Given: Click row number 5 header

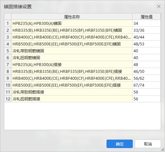Looking at the screenshot, I should tap(8, 51).
